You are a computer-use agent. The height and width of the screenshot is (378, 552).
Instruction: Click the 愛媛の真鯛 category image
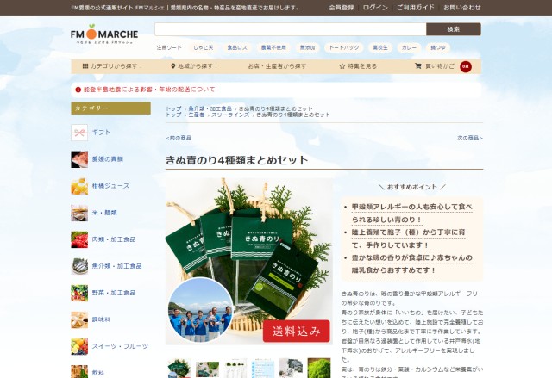point(79,159)
